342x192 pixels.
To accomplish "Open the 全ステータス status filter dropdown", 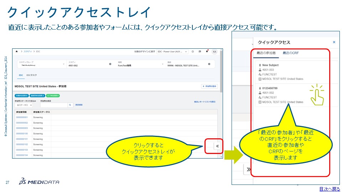I will (24, 105).
